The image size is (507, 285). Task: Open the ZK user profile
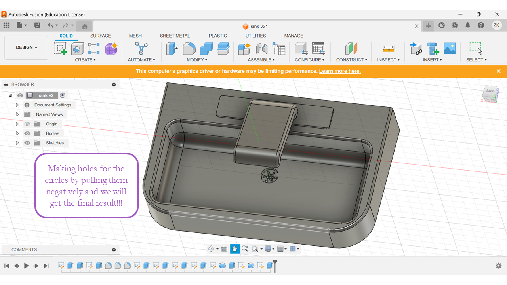click(x=497, y=25)
